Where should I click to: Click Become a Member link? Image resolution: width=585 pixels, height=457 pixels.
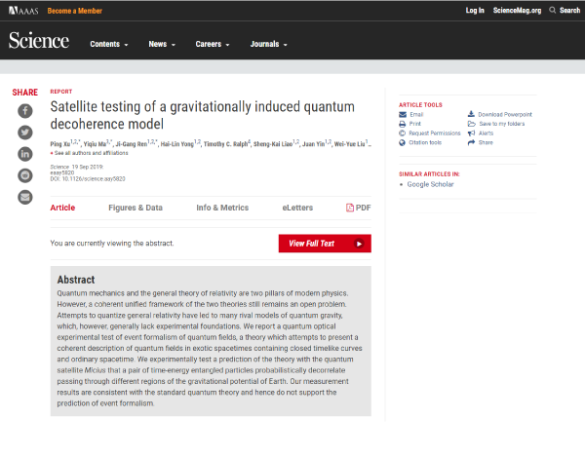pyautogui.click(x=75, y=11)
